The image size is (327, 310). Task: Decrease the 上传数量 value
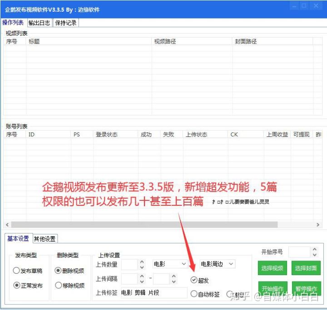(x=142, y=267)
